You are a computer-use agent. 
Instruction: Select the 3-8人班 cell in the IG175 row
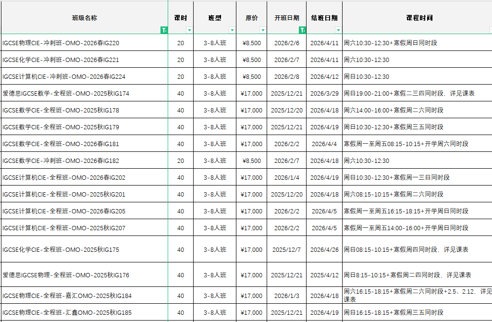click(215, 250)
